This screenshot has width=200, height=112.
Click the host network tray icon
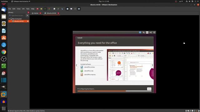187,1
